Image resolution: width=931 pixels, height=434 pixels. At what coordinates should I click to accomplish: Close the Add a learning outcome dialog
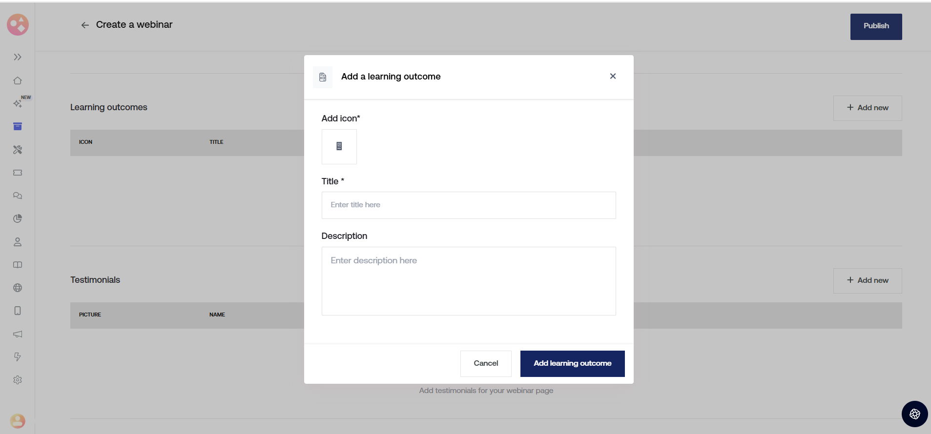click(613, 76)
